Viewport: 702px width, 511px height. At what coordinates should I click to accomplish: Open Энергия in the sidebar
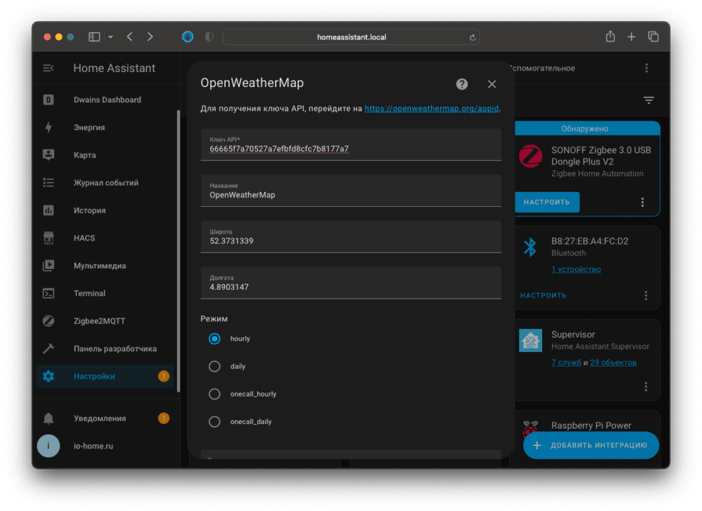click(x=89, y=127)
